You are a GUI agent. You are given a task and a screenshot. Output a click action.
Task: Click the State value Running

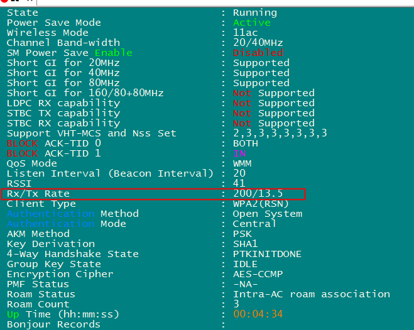point(254,13)
